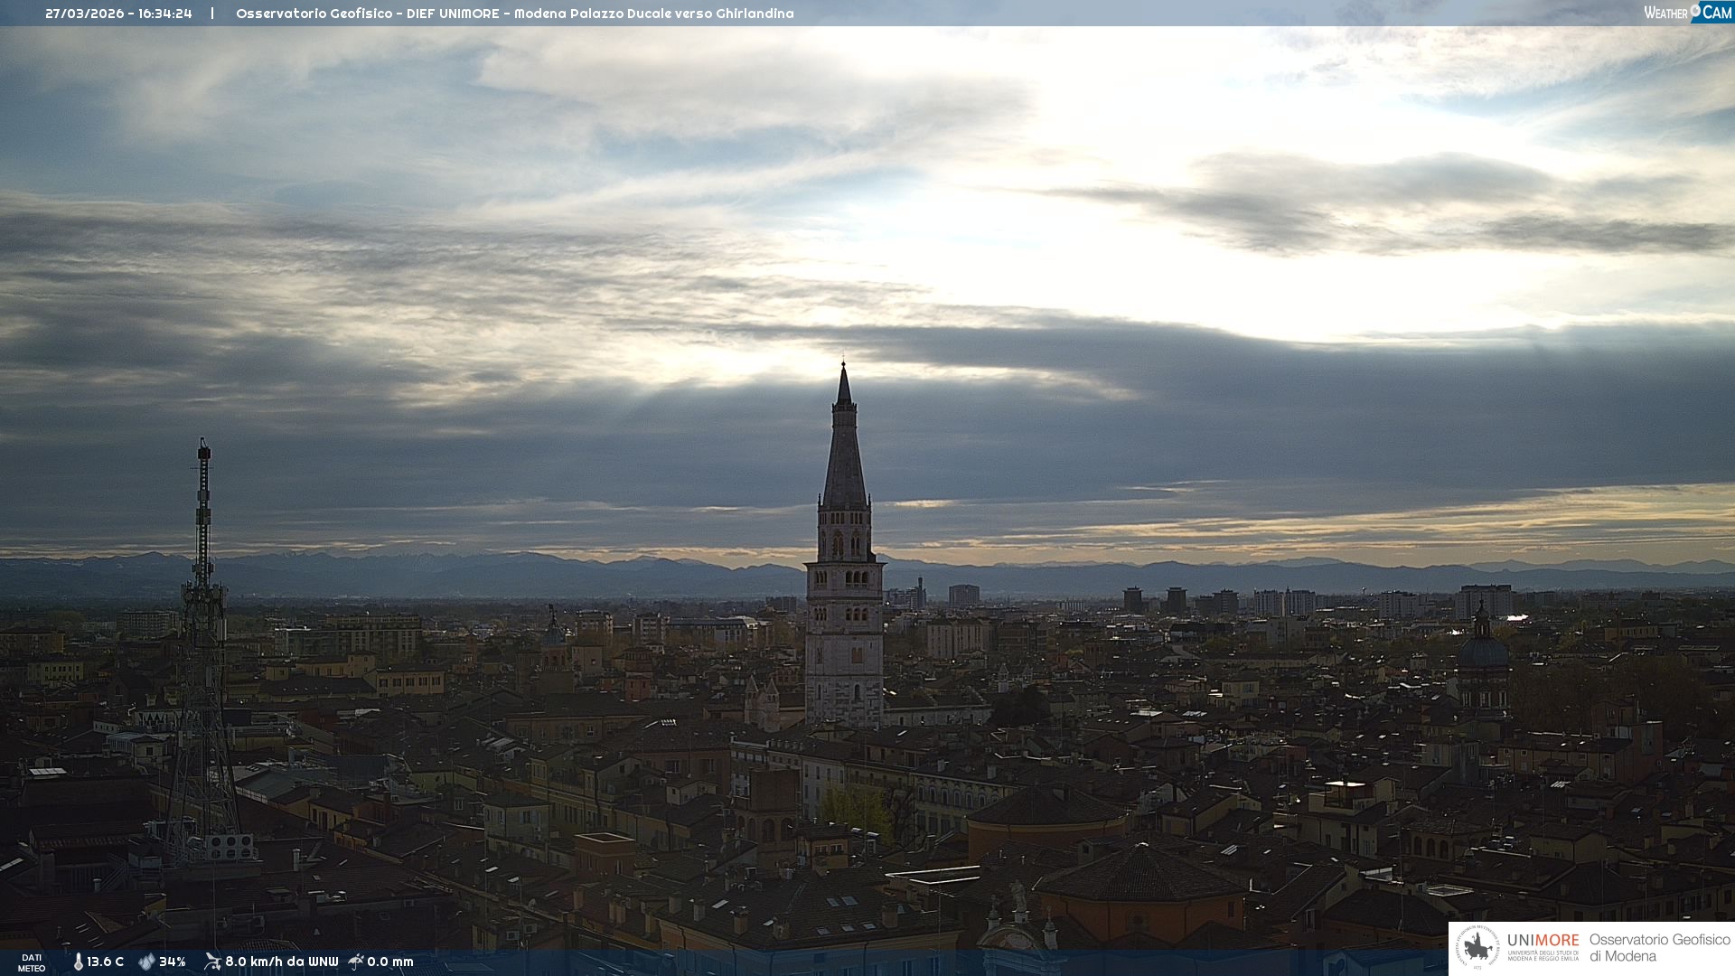Screen dimensions: 1735x976
Task: Click the thermometer temperature icon
Action: pyautogui.click(x=78, y=962)
